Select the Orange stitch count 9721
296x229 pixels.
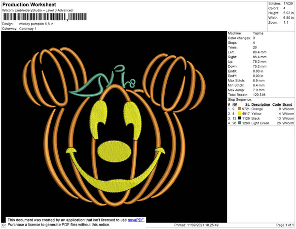(x=246, y=109)
